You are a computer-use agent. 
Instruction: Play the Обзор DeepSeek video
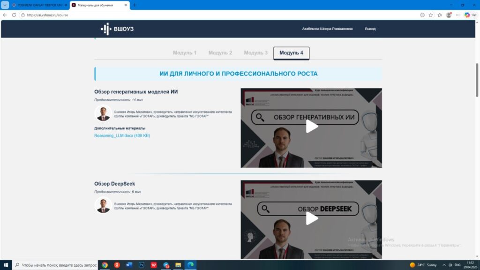[x=312, y=218]
